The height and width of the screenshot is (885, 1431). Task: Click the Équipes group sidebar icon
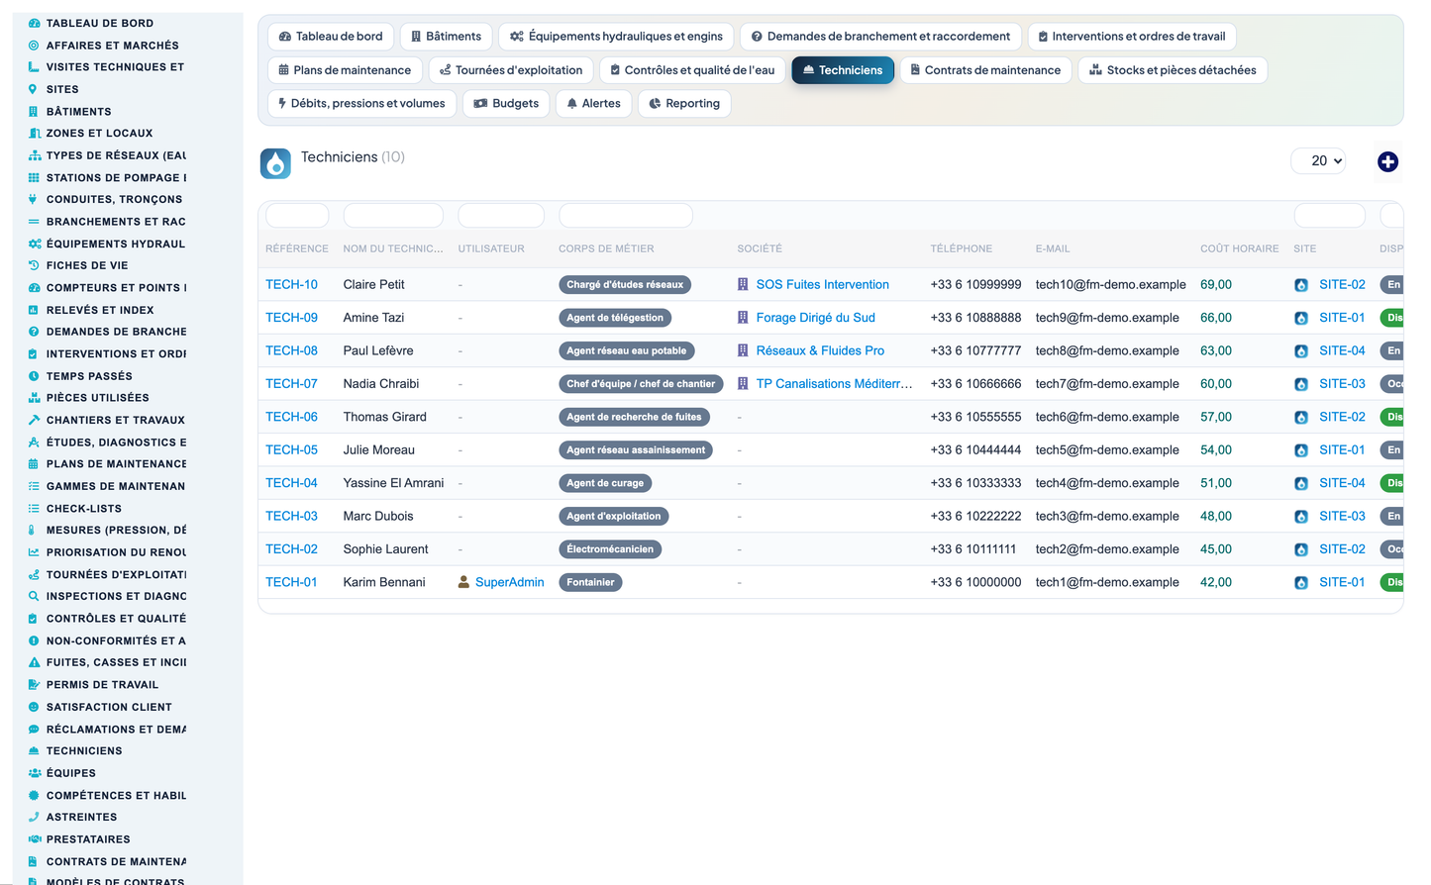[x=35, y=773]
